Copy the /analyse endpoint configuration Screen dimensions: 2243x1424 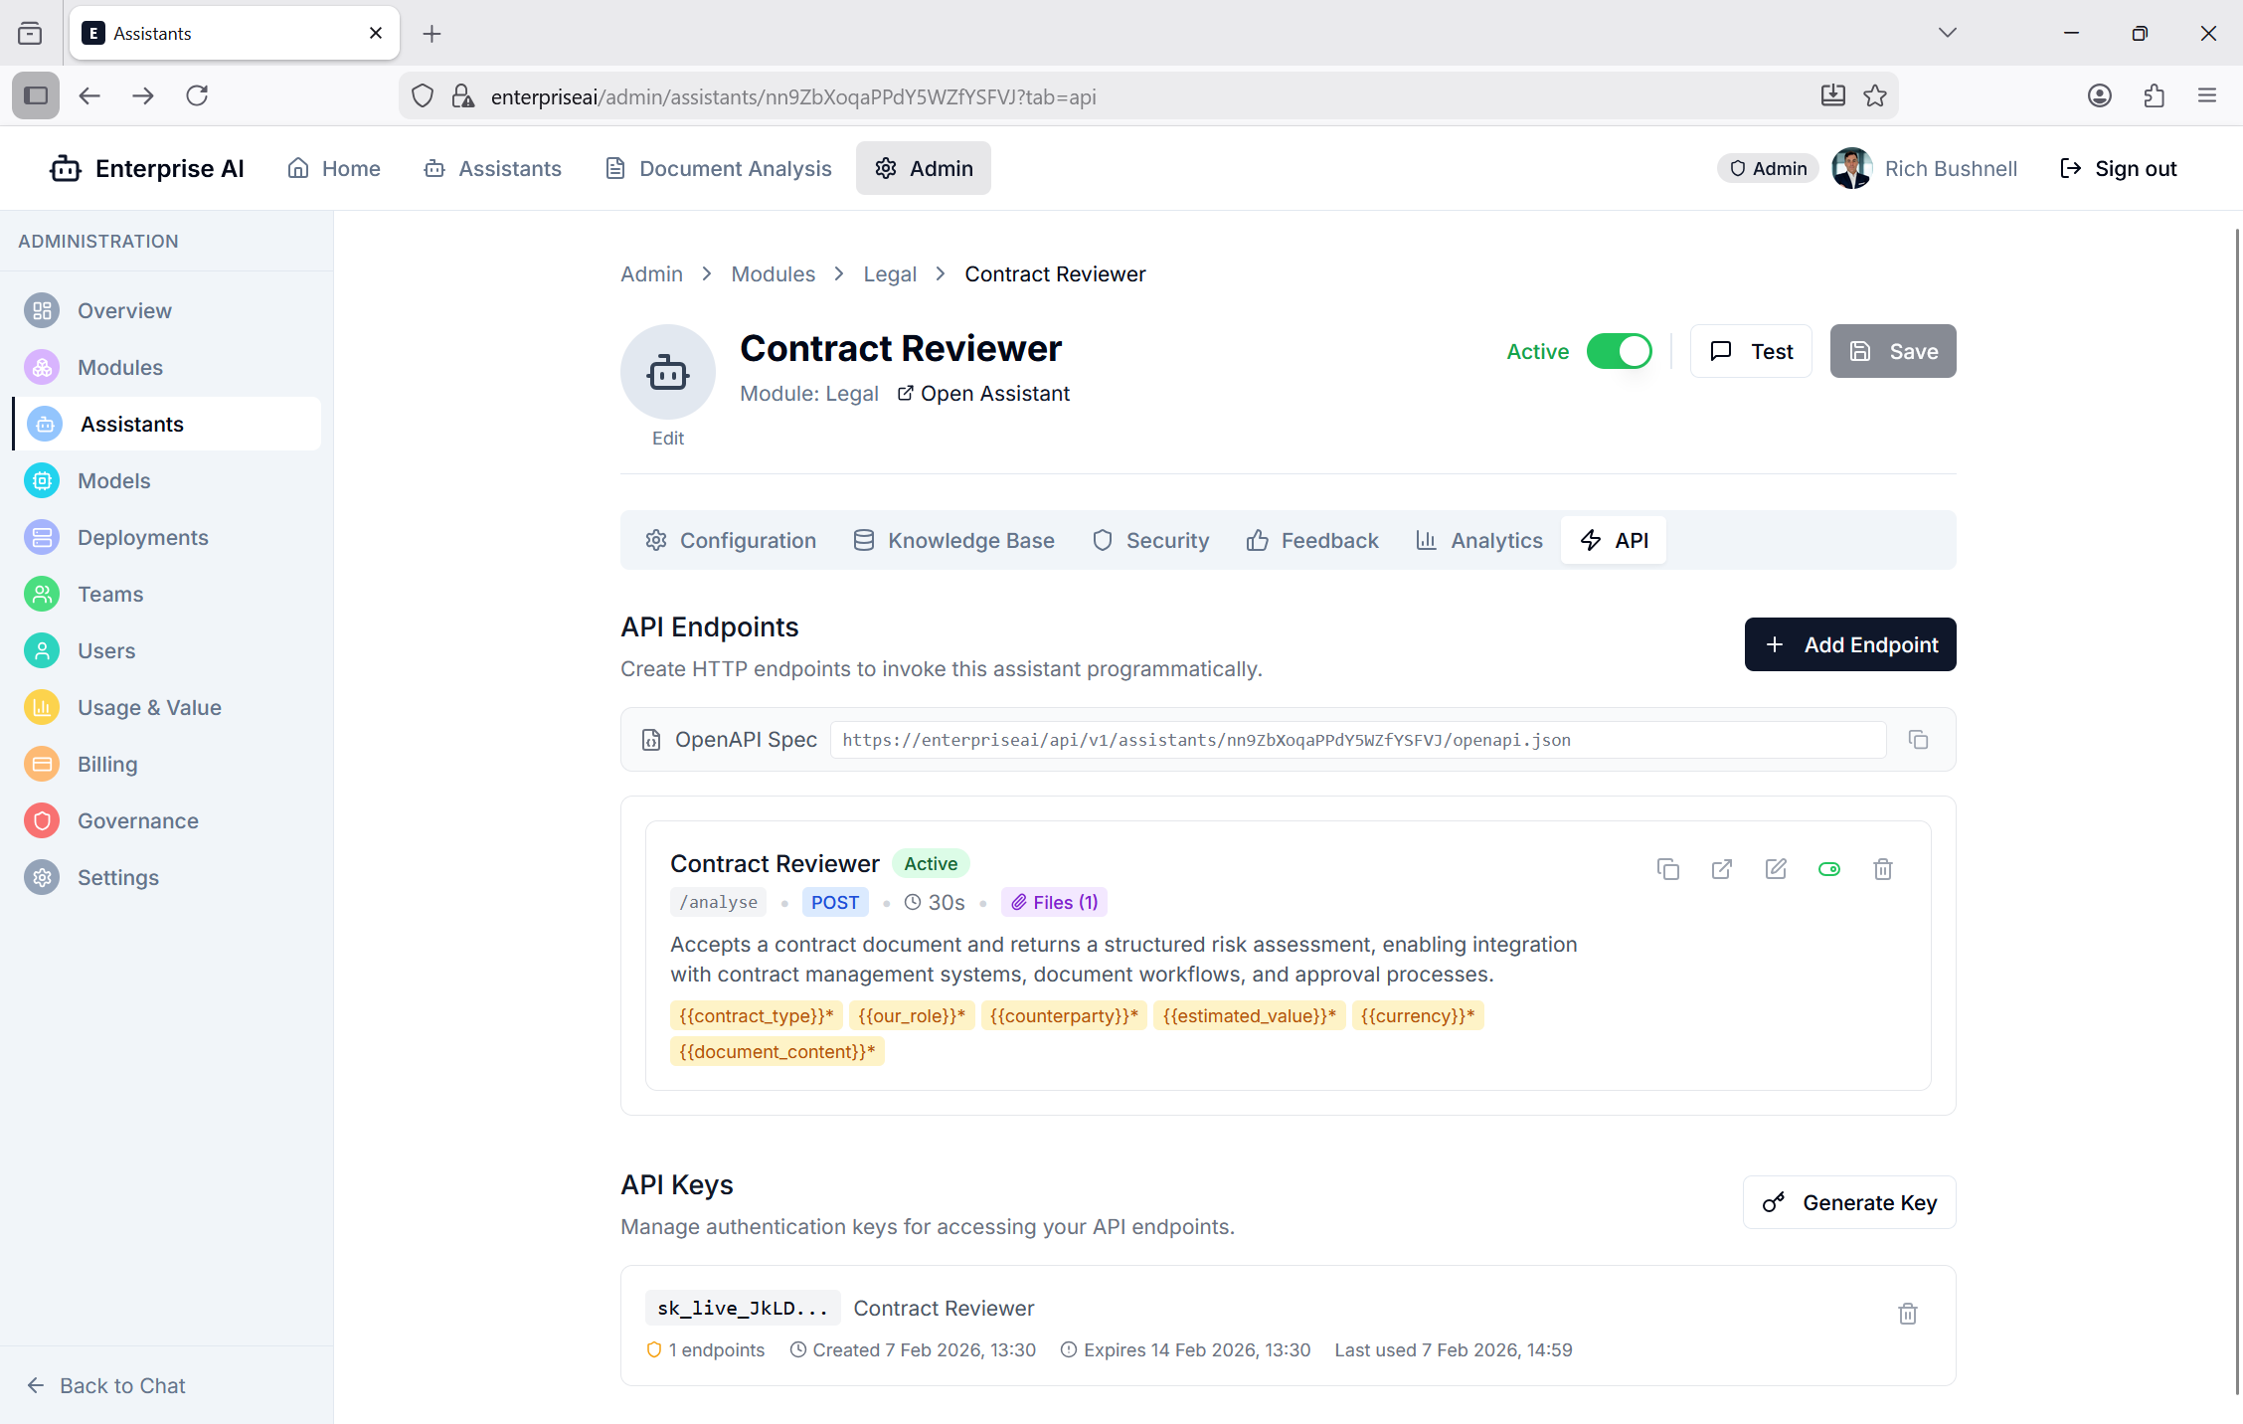point(1668,869)
